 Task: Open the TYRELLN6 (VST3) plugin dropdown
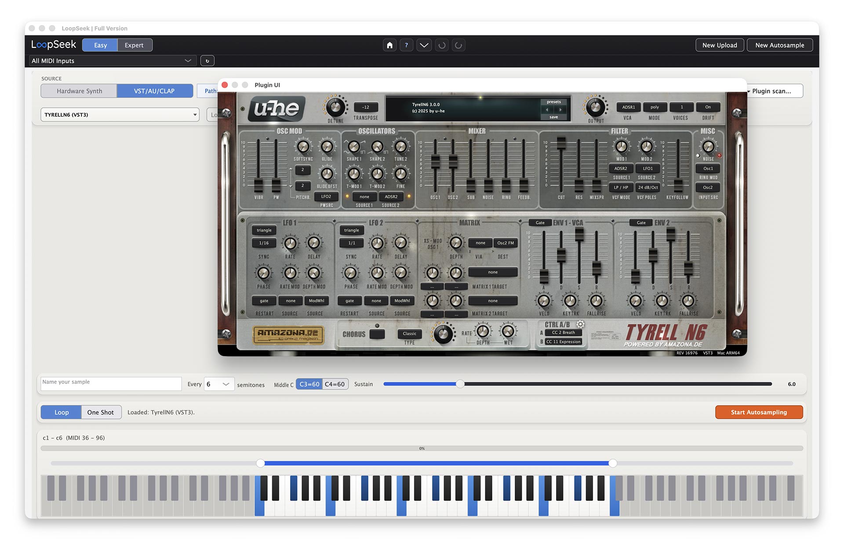coord(120,115)
